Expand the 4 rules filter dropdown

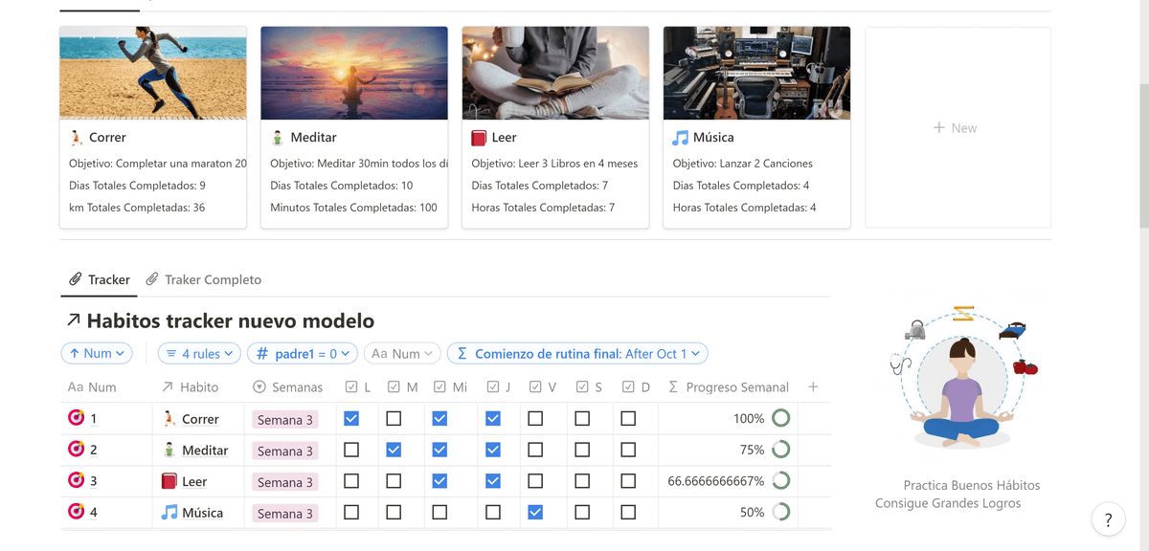coord(199,354)
